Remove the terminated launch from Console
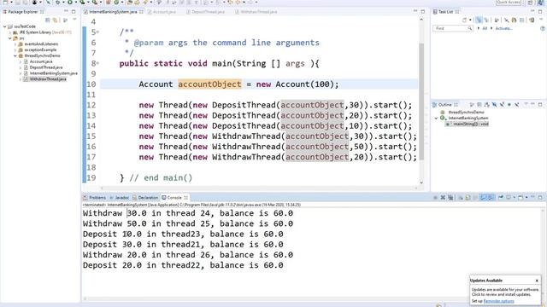The height and width of the screenshot is (307, 547). point(443,198)
